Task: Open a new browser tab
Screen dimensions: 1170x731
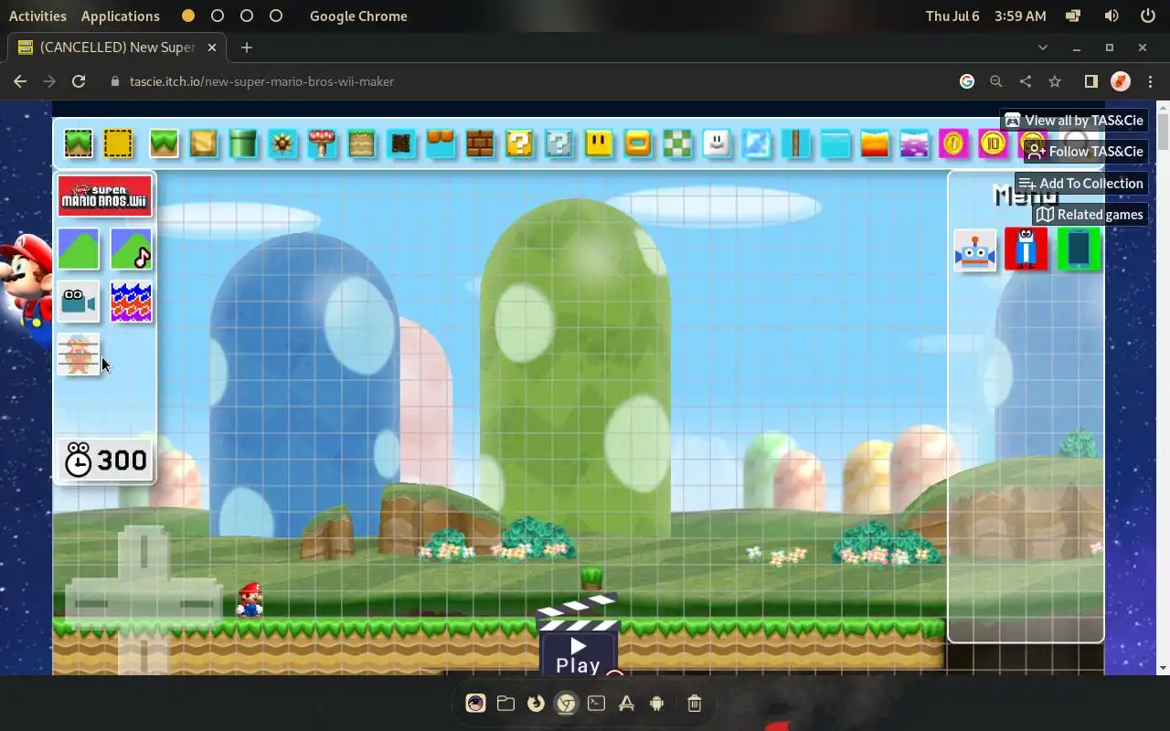Action: [247, 48]
